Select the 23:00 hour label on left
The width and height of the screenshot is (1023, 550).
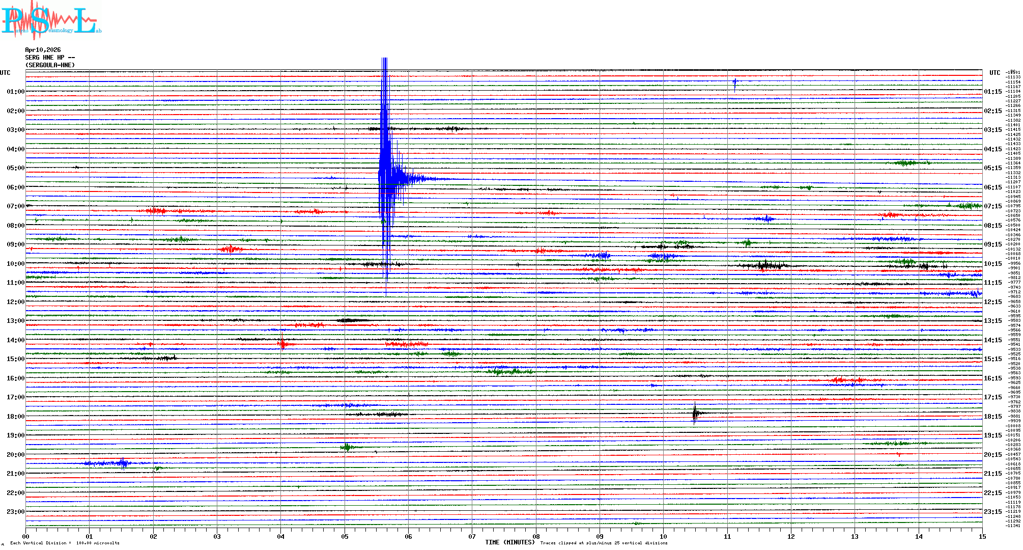pyautogui.click(x=15, y=512)
